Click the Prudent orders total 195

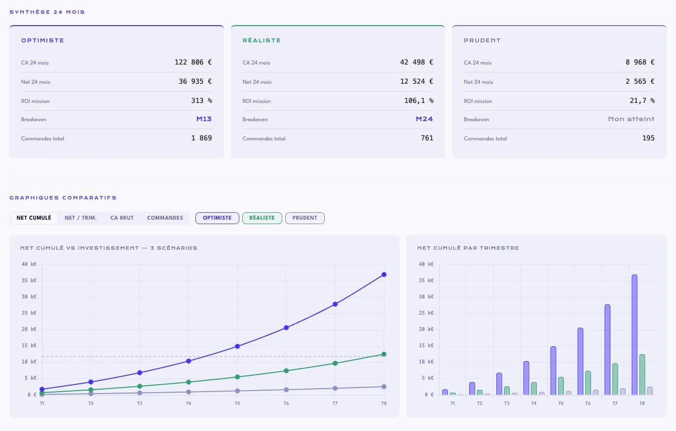coord(648,138)
